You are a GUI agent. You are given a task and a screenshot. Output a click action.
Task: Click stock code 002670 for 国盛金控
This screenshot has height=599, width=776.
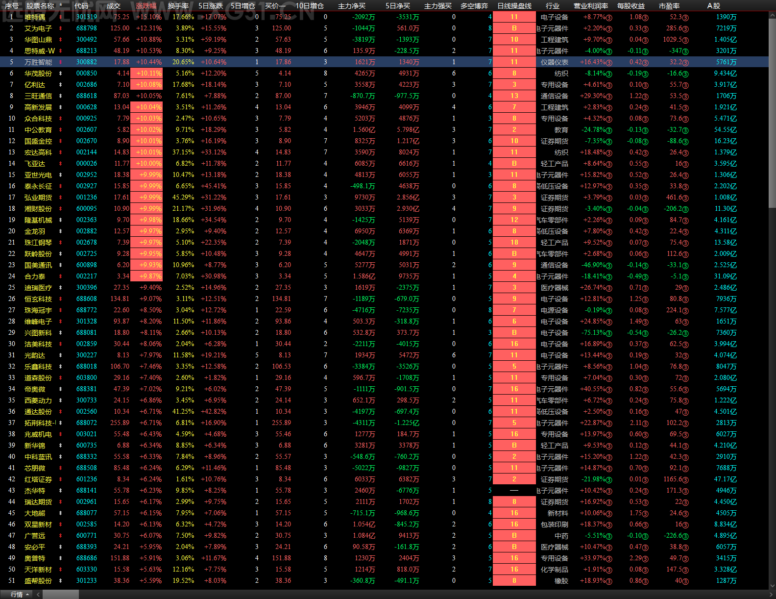(x=87, y=141)
